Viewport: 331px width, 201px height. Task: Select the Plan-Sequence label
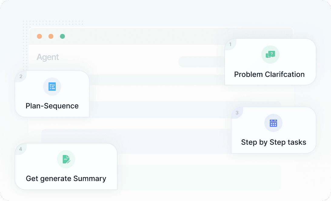52,106
